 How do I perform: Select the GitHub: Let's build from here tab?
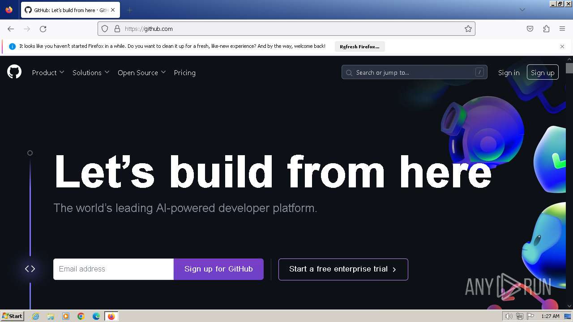(x=70, y=10)
